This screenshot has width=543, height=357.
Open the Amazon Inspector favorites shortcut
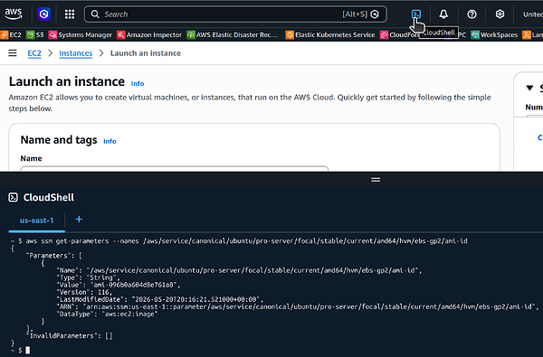pos(149,34)
